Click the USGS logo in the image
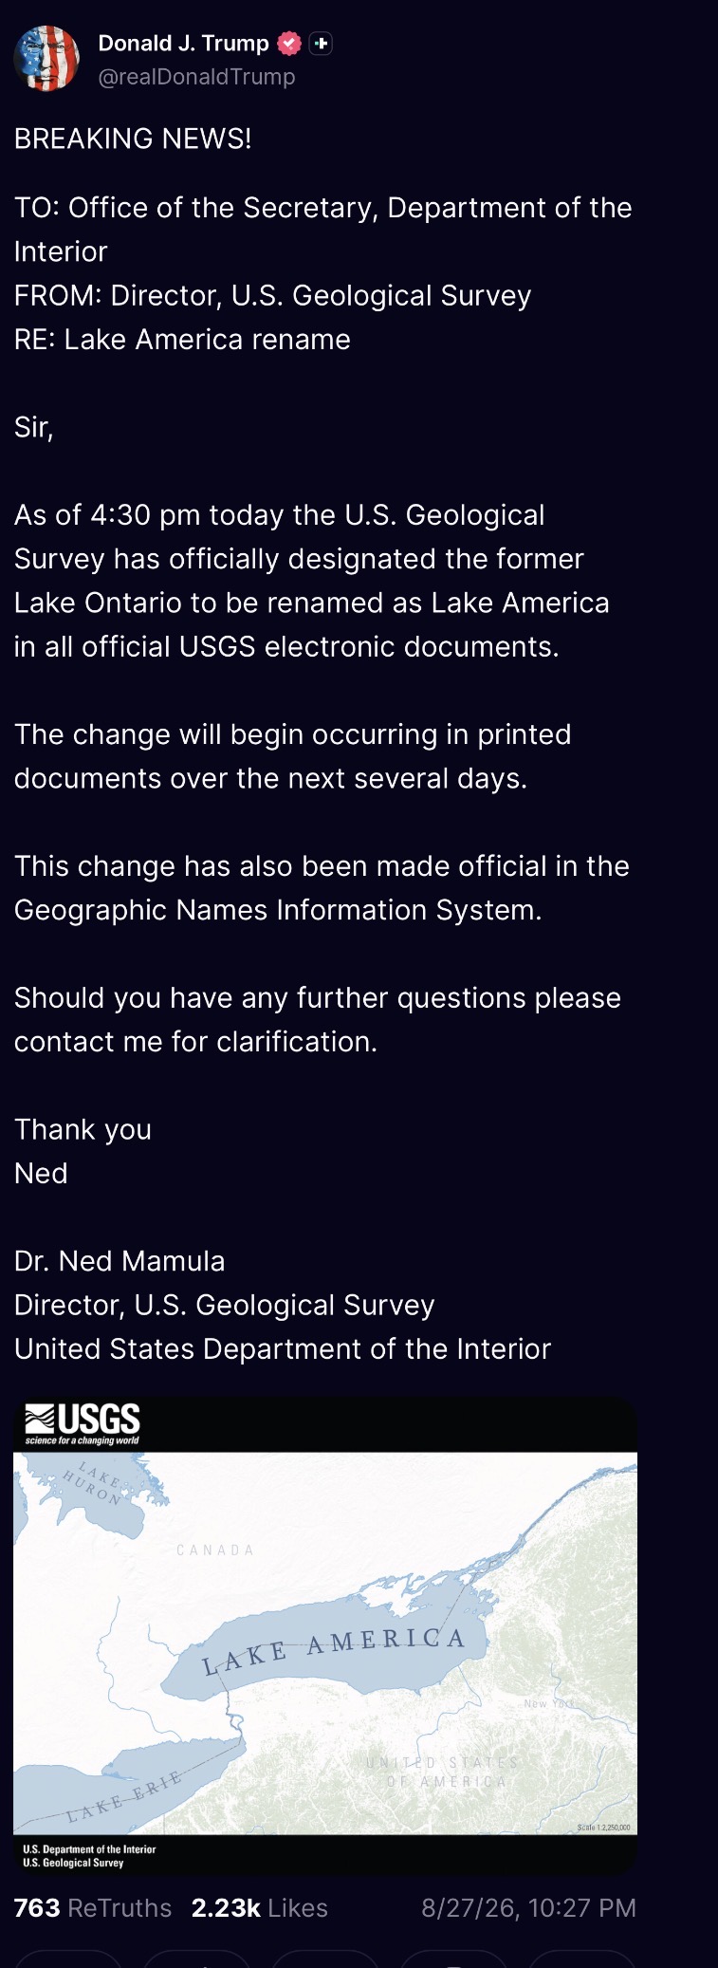Viewport: 718px width, 1968px height. click(x=83, y=1423)
